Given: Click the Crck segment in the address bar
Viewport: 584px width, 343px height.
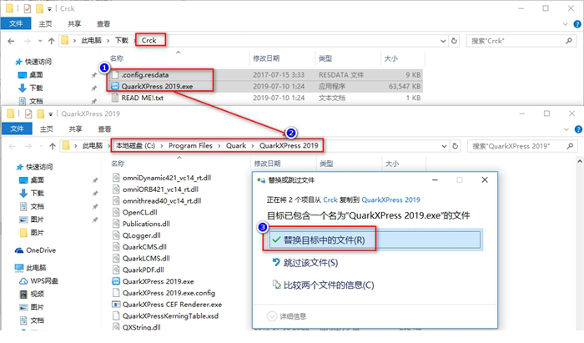Looking at the screenshot, I should [149, 40].
